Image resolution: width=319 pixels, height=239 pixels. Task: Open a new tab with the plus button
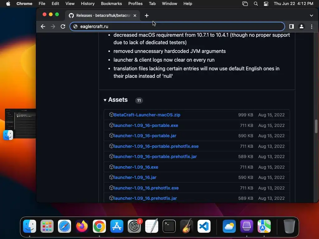(x=146, y=16)
